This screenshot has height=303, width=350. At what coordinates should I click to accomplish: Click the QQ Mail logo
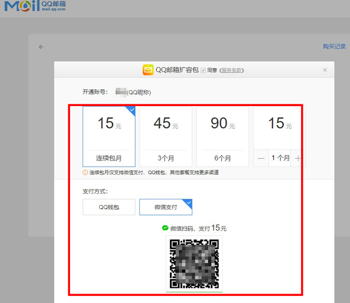click(29, 8)
